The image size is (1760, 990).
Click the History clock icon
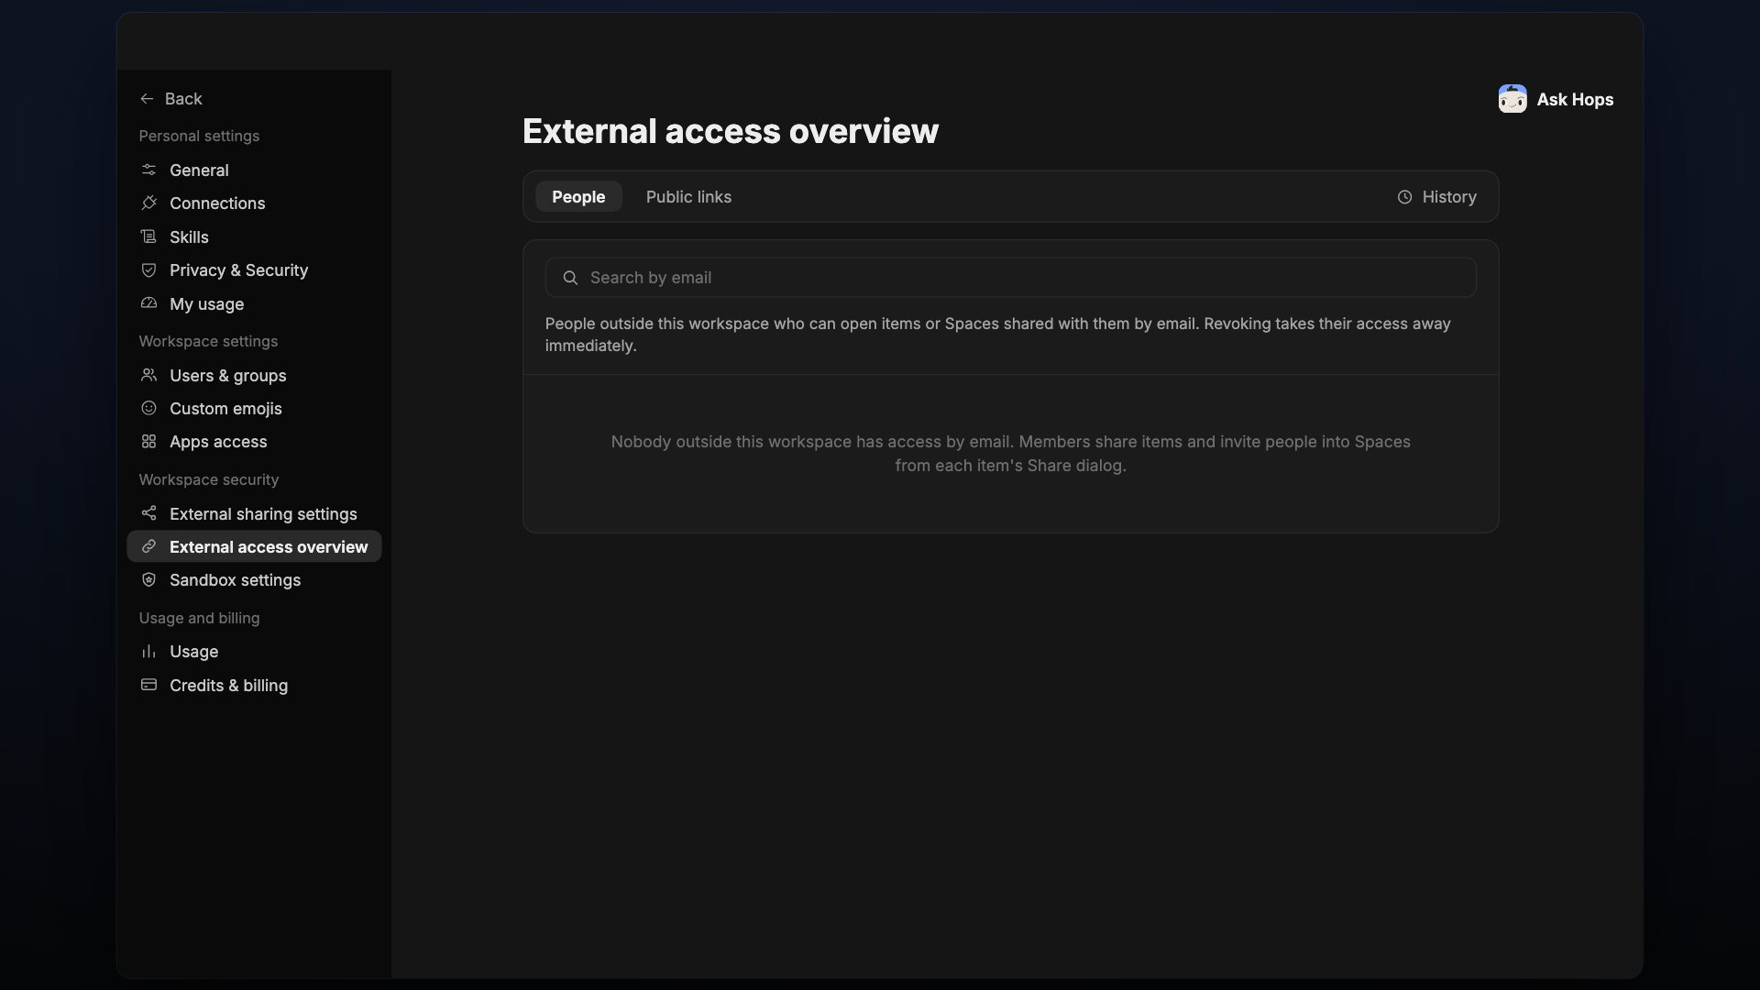pos(1404,197)
